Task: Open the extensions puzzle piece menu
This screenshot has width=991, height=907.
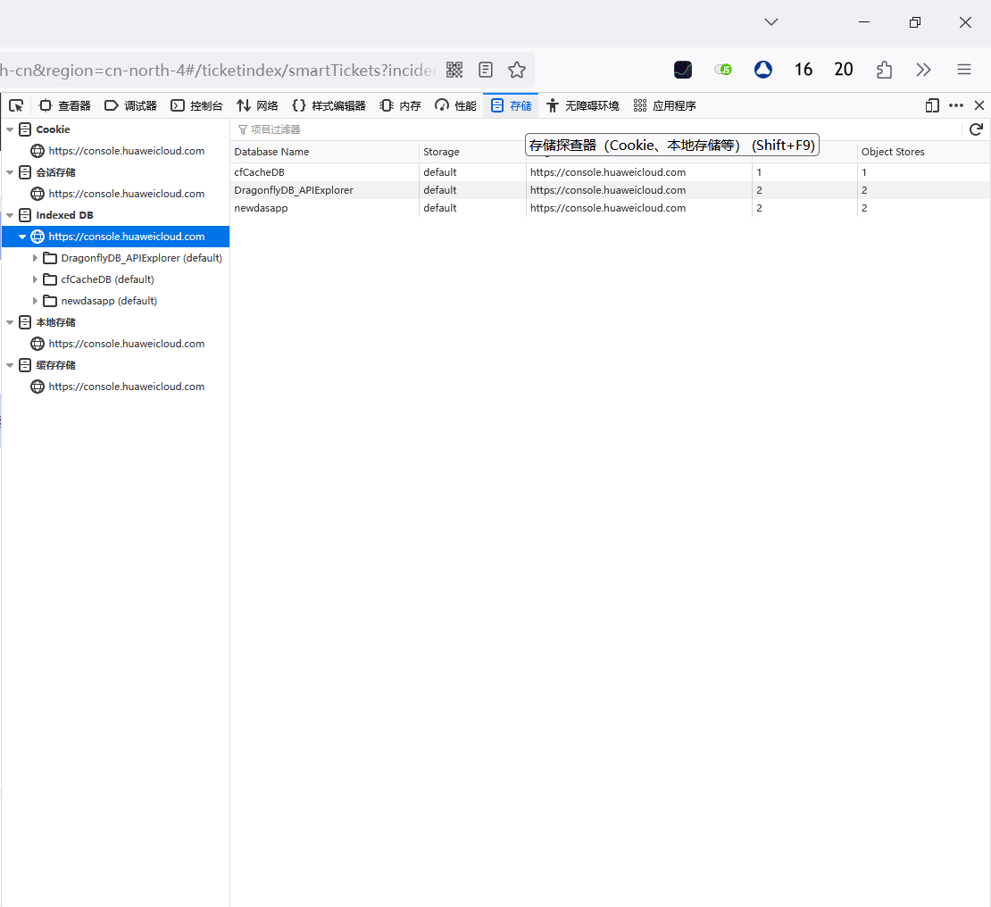Action: [x=884, y=70]
